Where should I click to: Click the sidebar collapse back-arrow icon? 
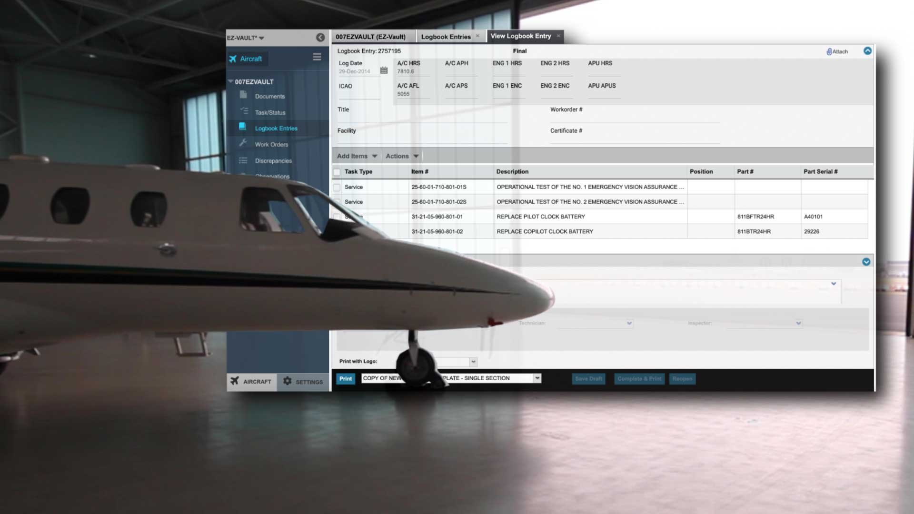[320, 38]
